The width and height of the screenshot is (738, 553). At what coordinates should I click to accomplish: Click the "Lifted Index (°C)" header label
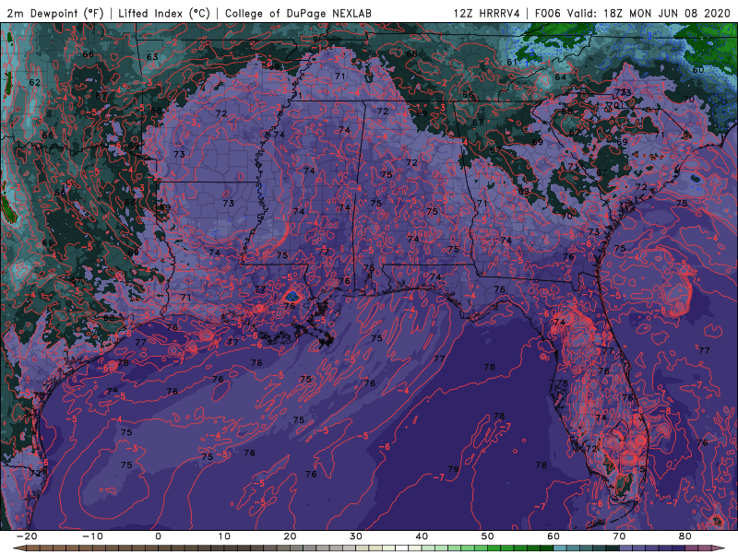(164, 13)
